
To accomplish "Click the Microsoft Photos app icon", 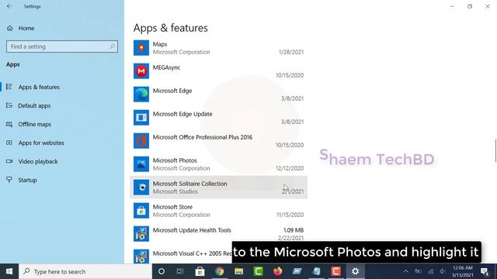I will 141,164.
